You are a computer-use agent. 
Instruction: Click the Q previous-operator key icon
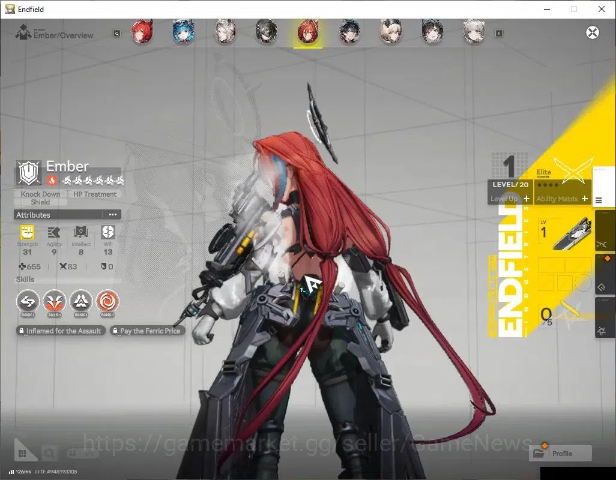click(116, 34)
